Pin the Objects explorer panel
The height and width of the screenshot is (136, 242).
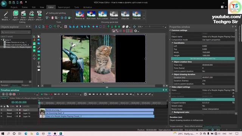click(27, 27)
